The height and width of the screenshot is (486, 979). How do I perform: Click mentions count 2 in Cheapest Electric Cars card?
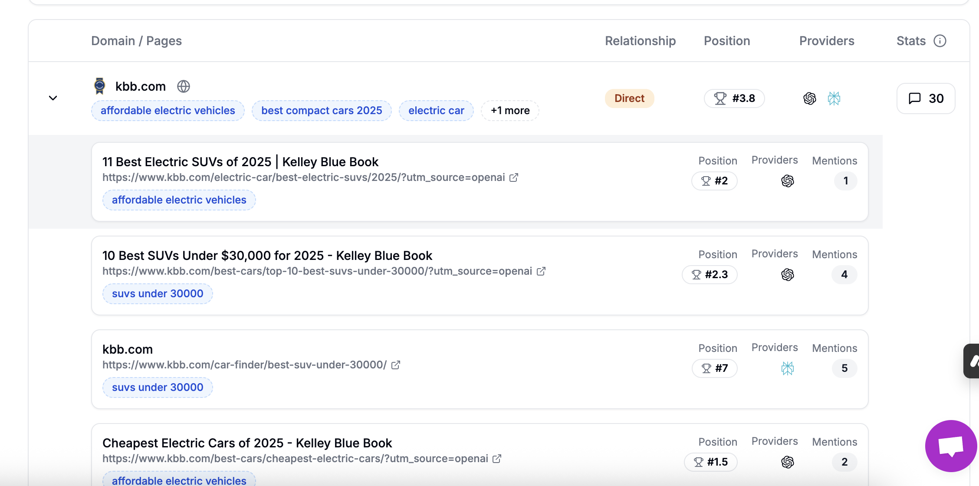(x=844, y=462)
